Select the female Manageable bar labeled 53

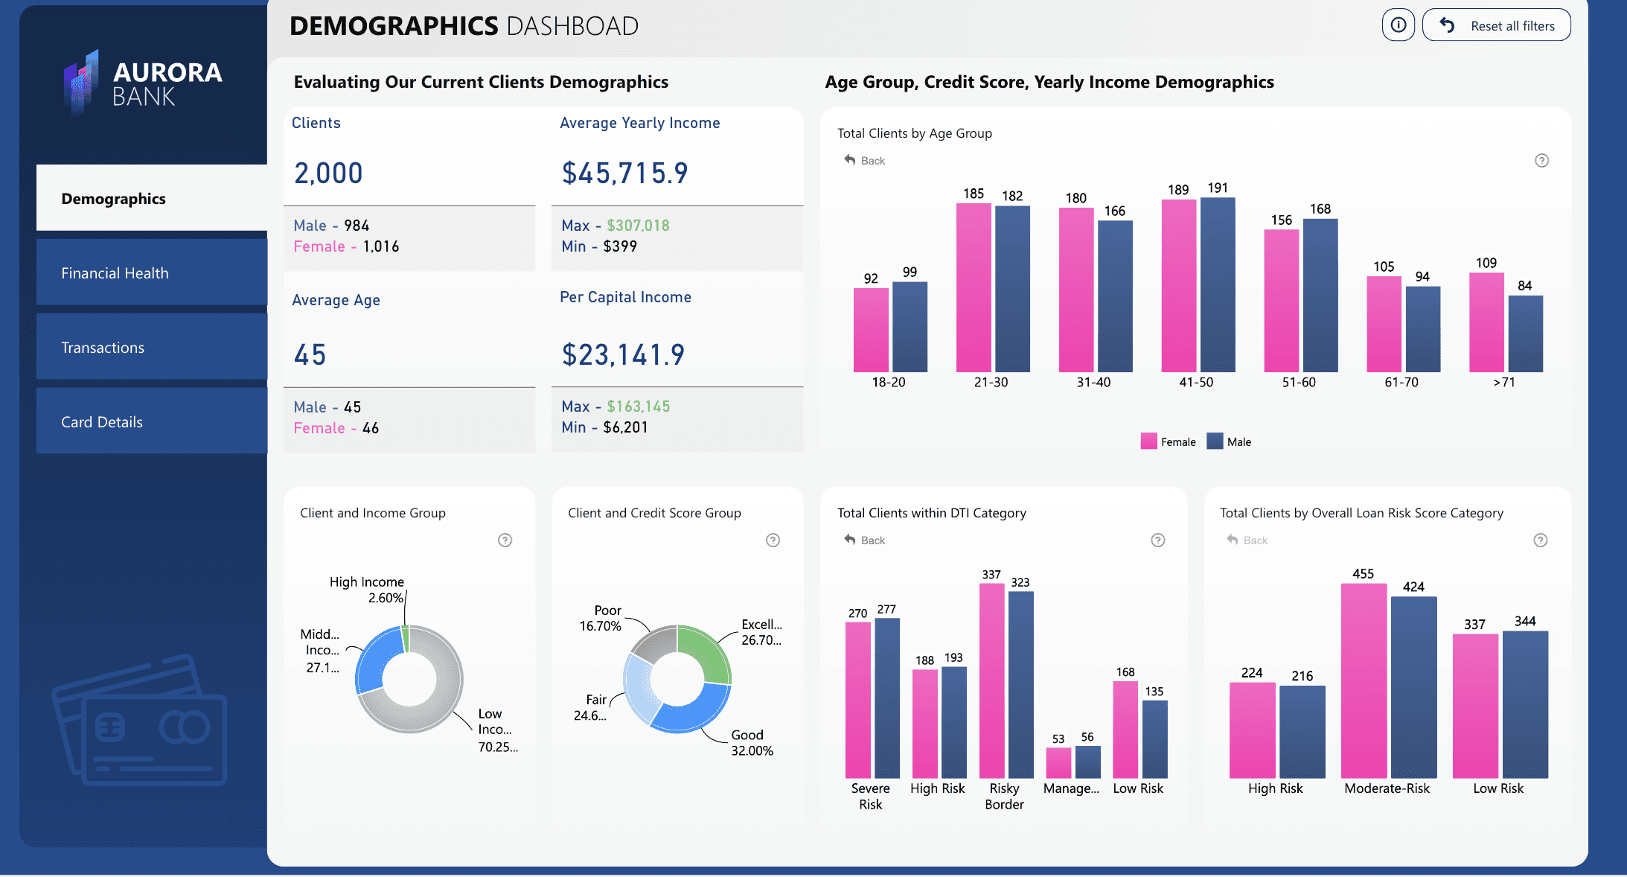click(1058, 763)
